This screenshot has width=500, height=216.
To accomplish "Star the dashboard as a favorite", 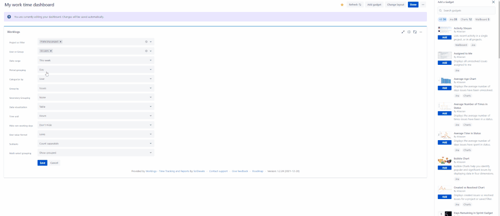I will coord(342,5).
